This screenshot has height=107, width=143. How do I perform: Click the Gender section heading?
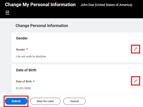pyautogui.click(x=22, y=38)
